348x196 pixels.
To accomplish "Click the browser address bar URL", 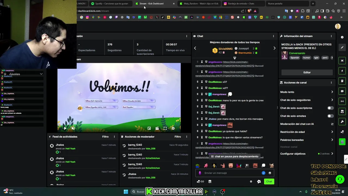I will tap(94, 11).
